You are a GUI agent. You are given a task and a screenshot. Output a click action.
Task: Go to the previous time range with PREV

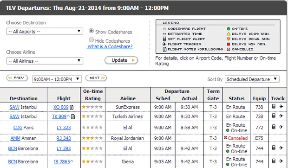[17, 78]
